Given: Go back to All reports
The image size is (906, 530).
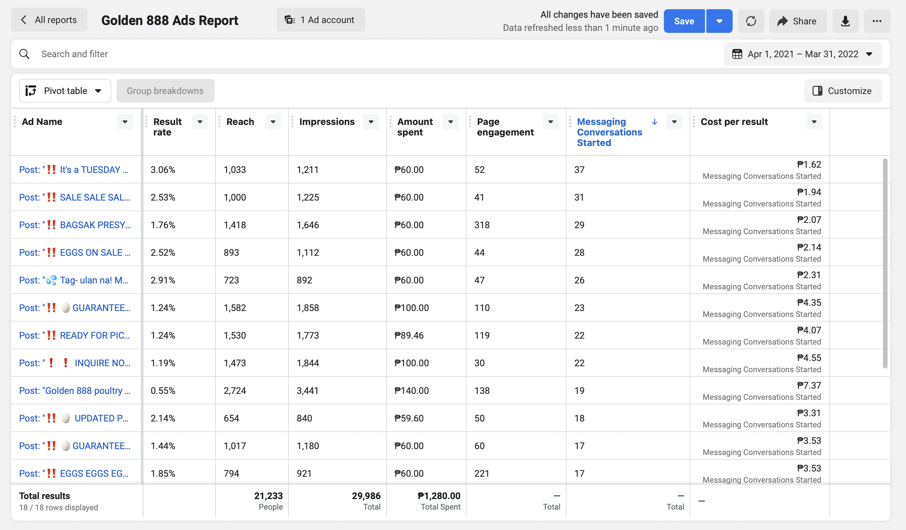Looking at the screenshot, I should click(x=49, y=20).
